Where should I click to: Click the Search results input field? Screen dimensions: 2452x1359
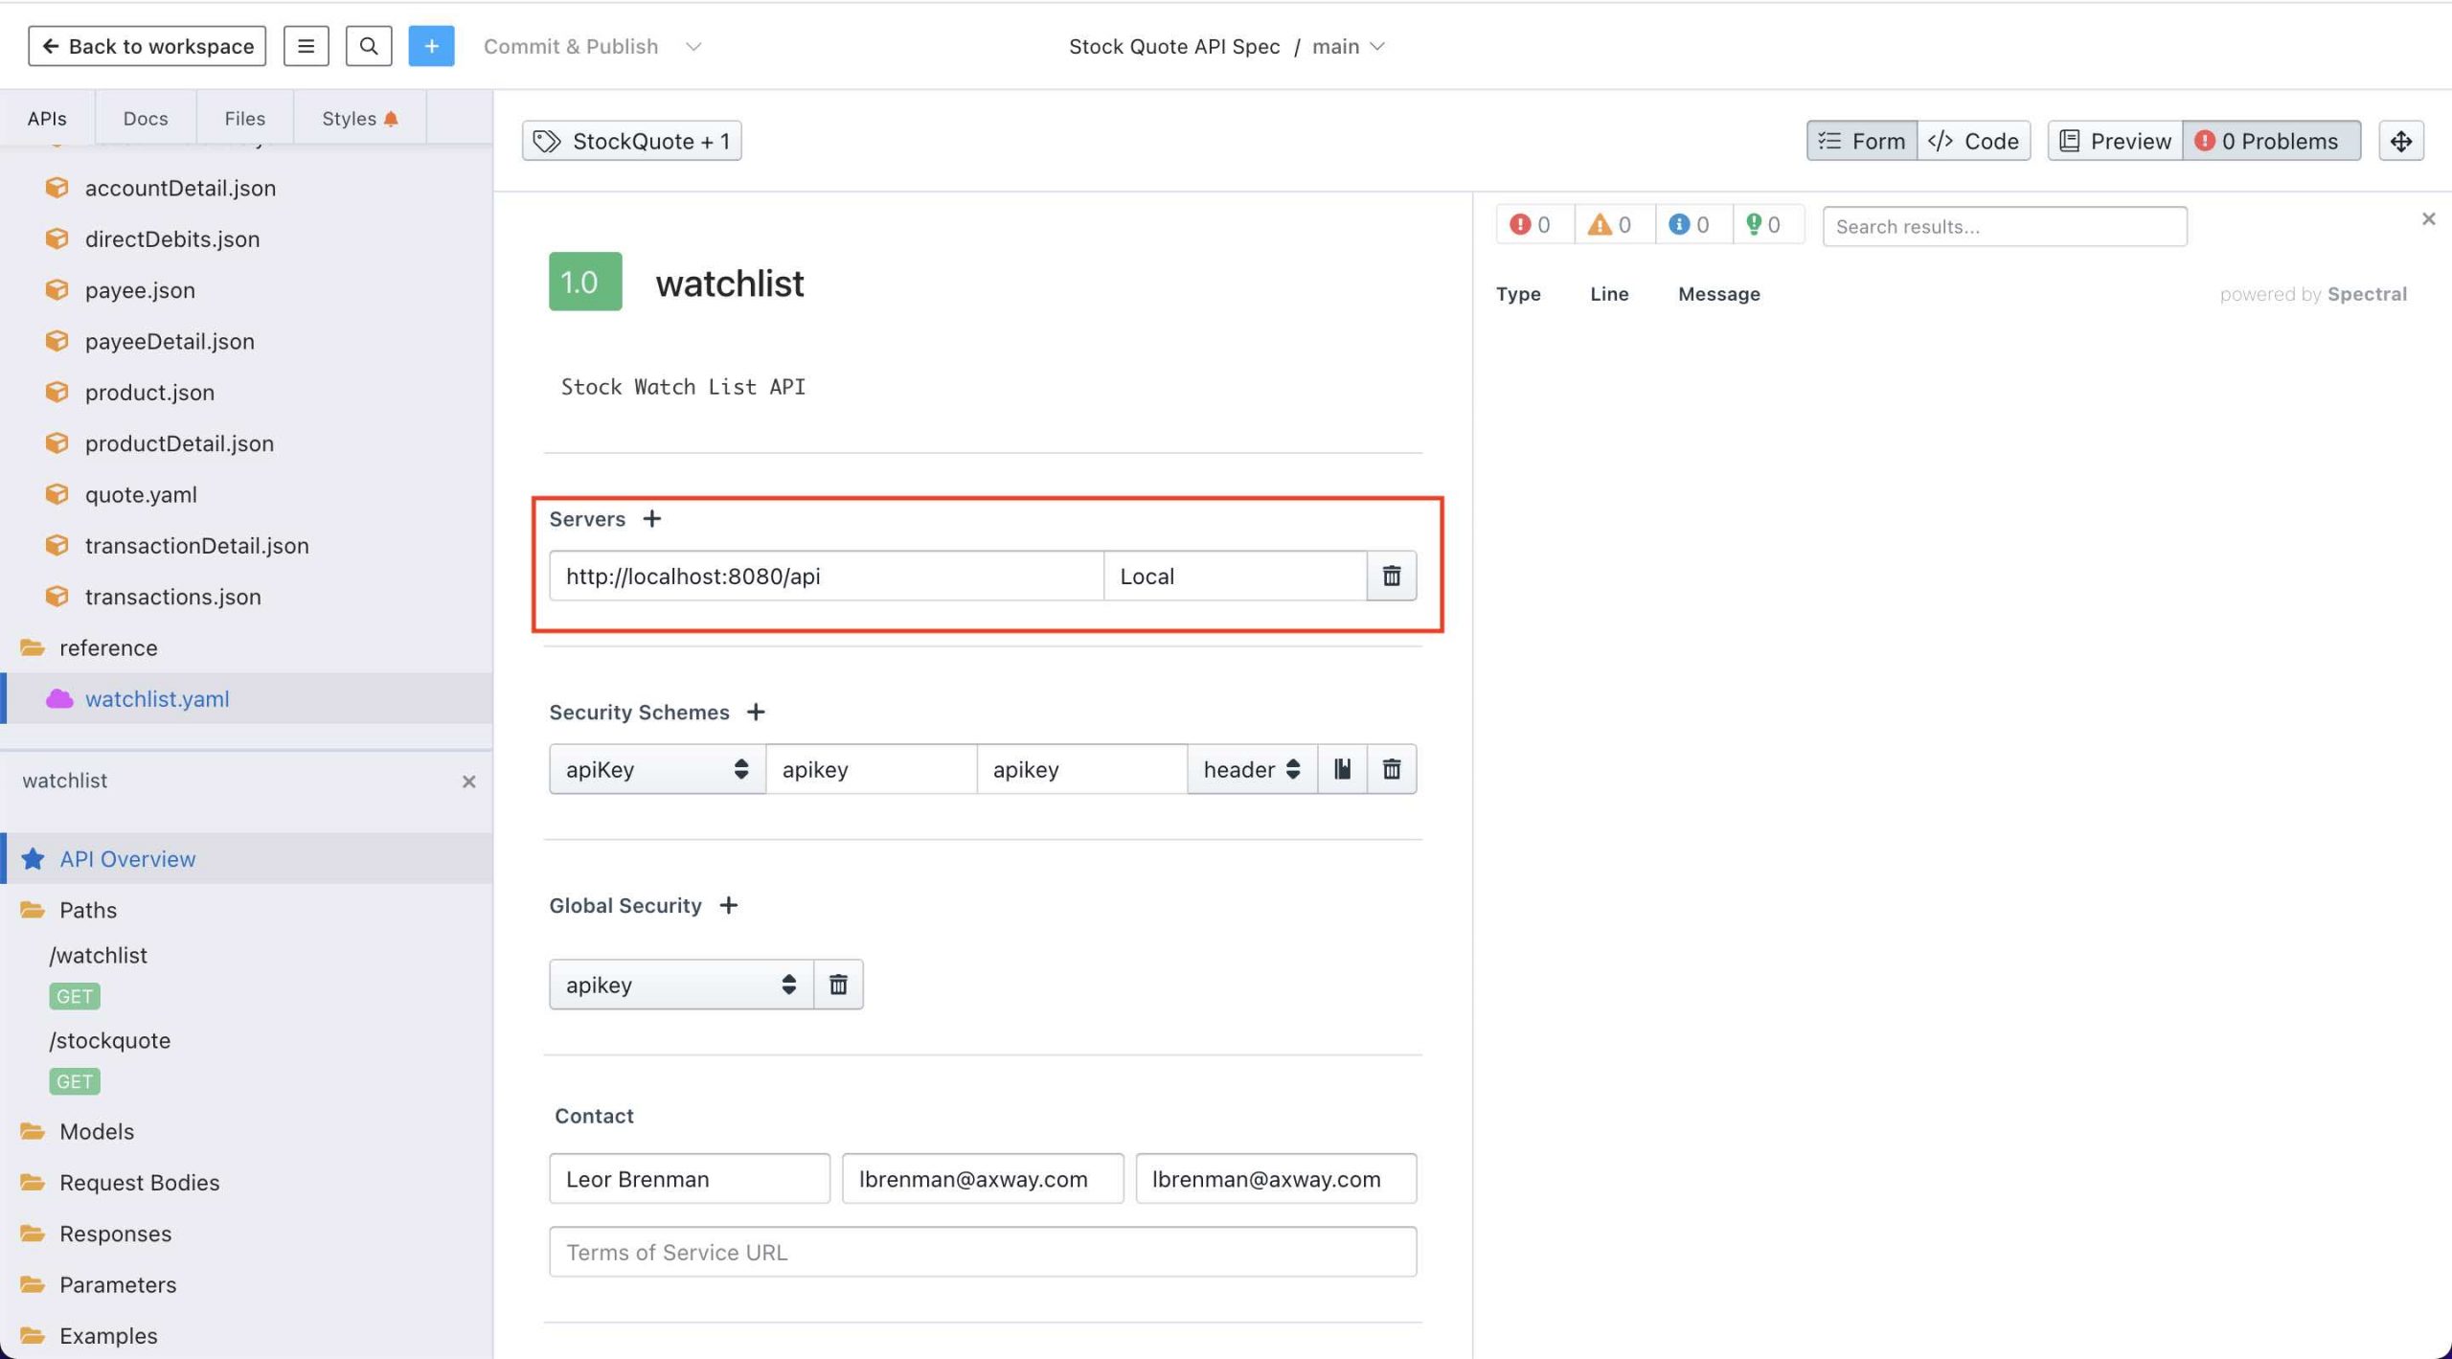[2004, 226]
